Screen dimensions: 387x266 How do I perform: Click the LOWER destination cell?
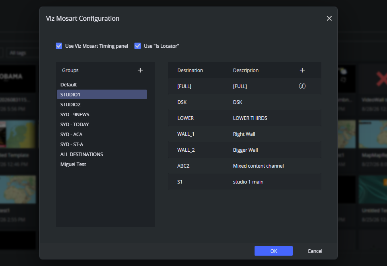[185, 118]
